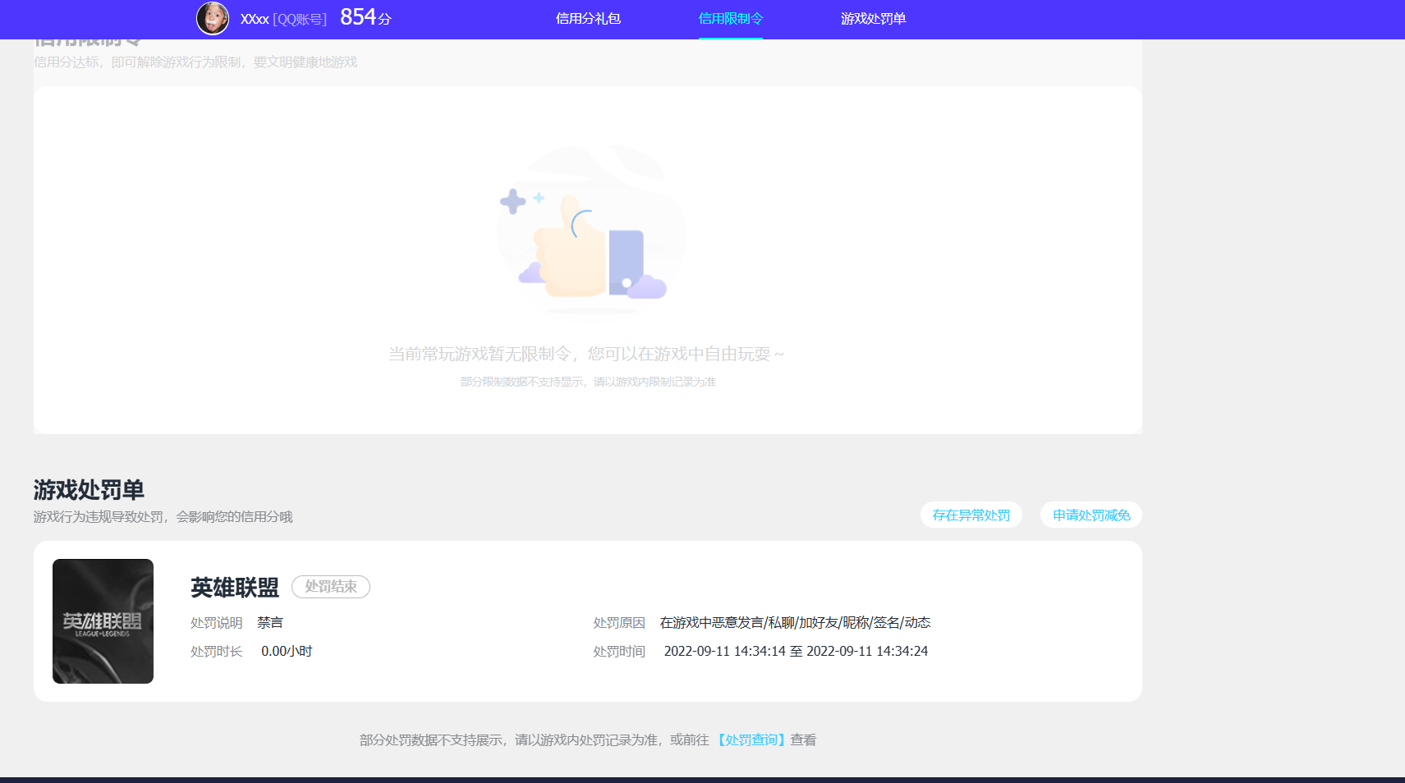
Task: Click the 禁言 punishment description value
Action: tap(270, 623)
